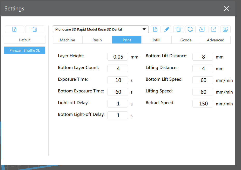Delete the resin profile with the trash icon
This screenshot has width=241, height=170.
coord(178,29)
